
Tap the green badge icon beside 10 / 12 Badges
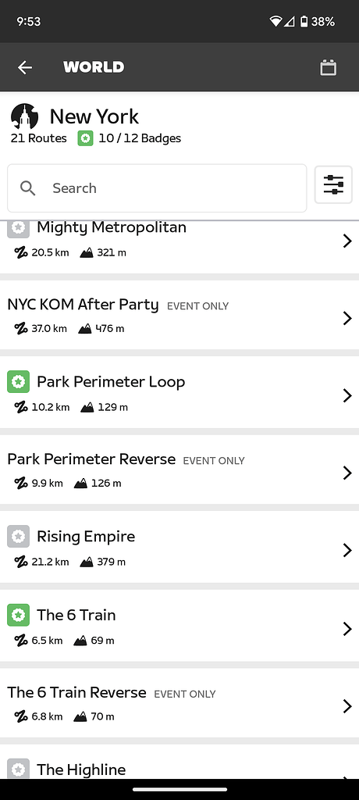coord(85,138)
